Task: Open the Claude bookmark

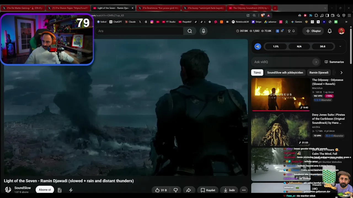Action: [x=130, y=22]
